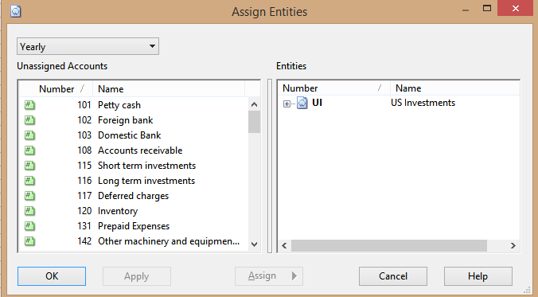This screenshot has height=297, width=538.
Task: Confirm with the OK button
Action: 52,276
